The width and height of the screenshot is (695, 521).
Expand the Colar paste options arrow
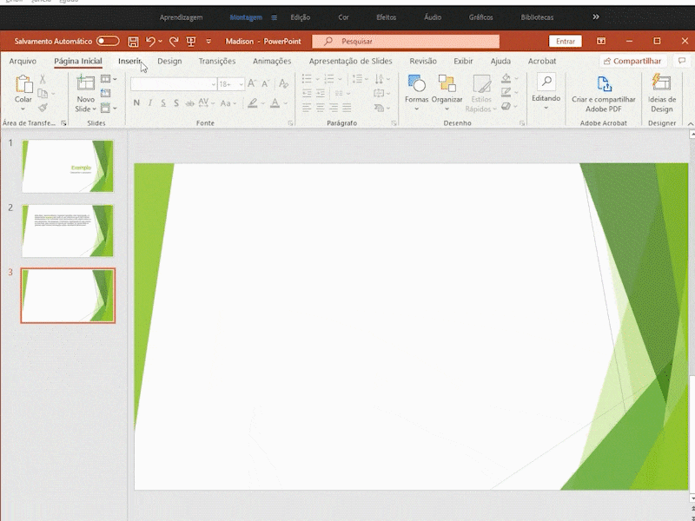[23, 109]
